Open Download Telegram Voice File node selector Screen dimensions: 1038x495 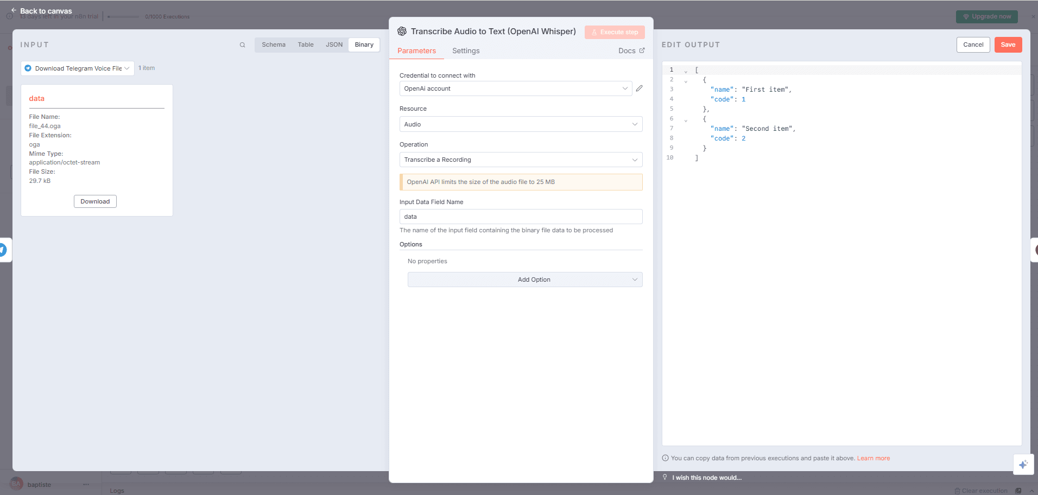tap(78, 68)
